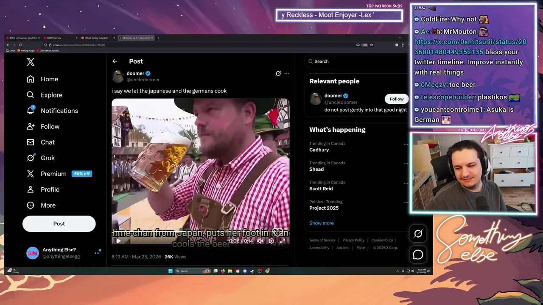Open the Windows Start menu
The width and height of the screenshot is (543, 305).
click(171, 271)
